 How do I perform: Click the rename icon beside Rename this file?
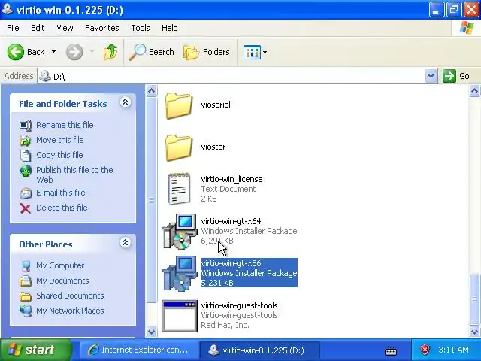tap(26, 126)
